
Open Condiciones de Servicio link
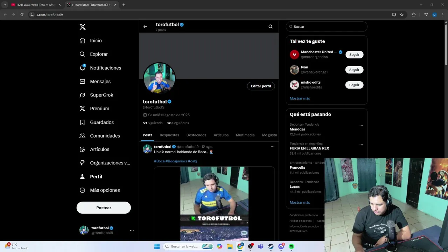click(x=304, y=215)
